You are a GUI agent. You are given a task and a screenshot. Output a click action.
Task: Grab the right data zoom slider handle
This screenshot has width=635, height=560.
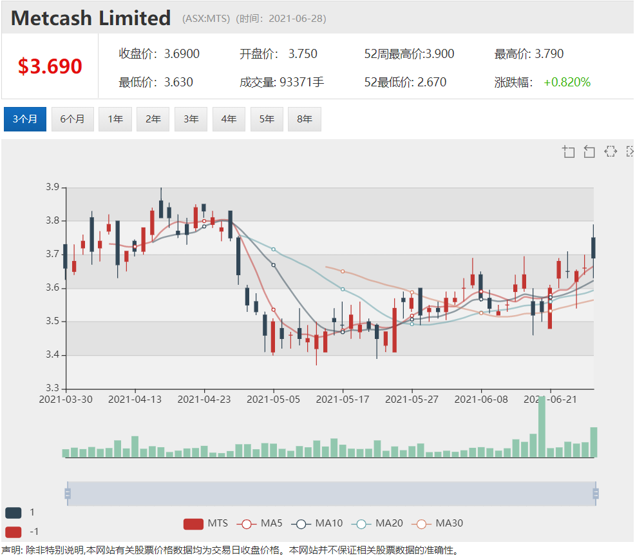[596, 494]
